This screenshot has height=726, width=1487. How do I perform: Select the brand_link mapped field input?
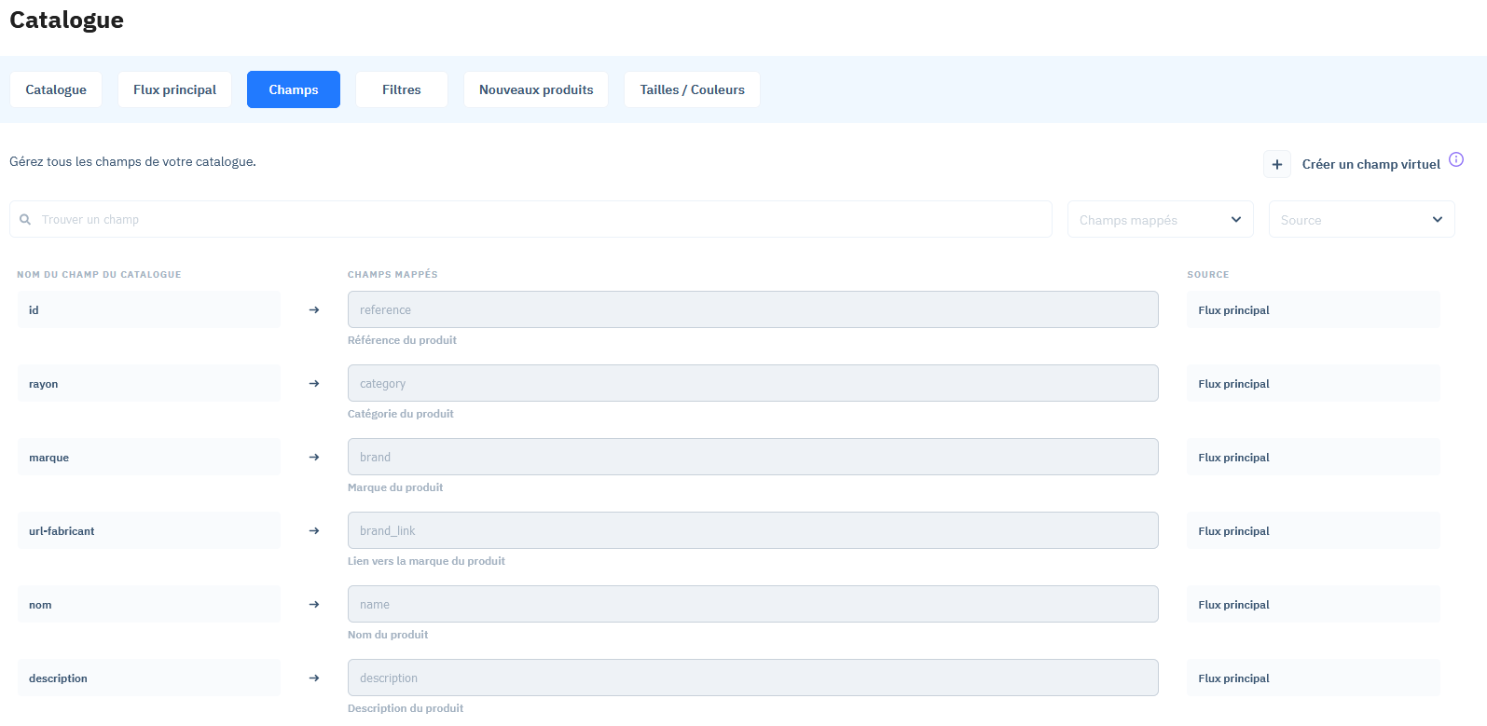click(752, 530)
